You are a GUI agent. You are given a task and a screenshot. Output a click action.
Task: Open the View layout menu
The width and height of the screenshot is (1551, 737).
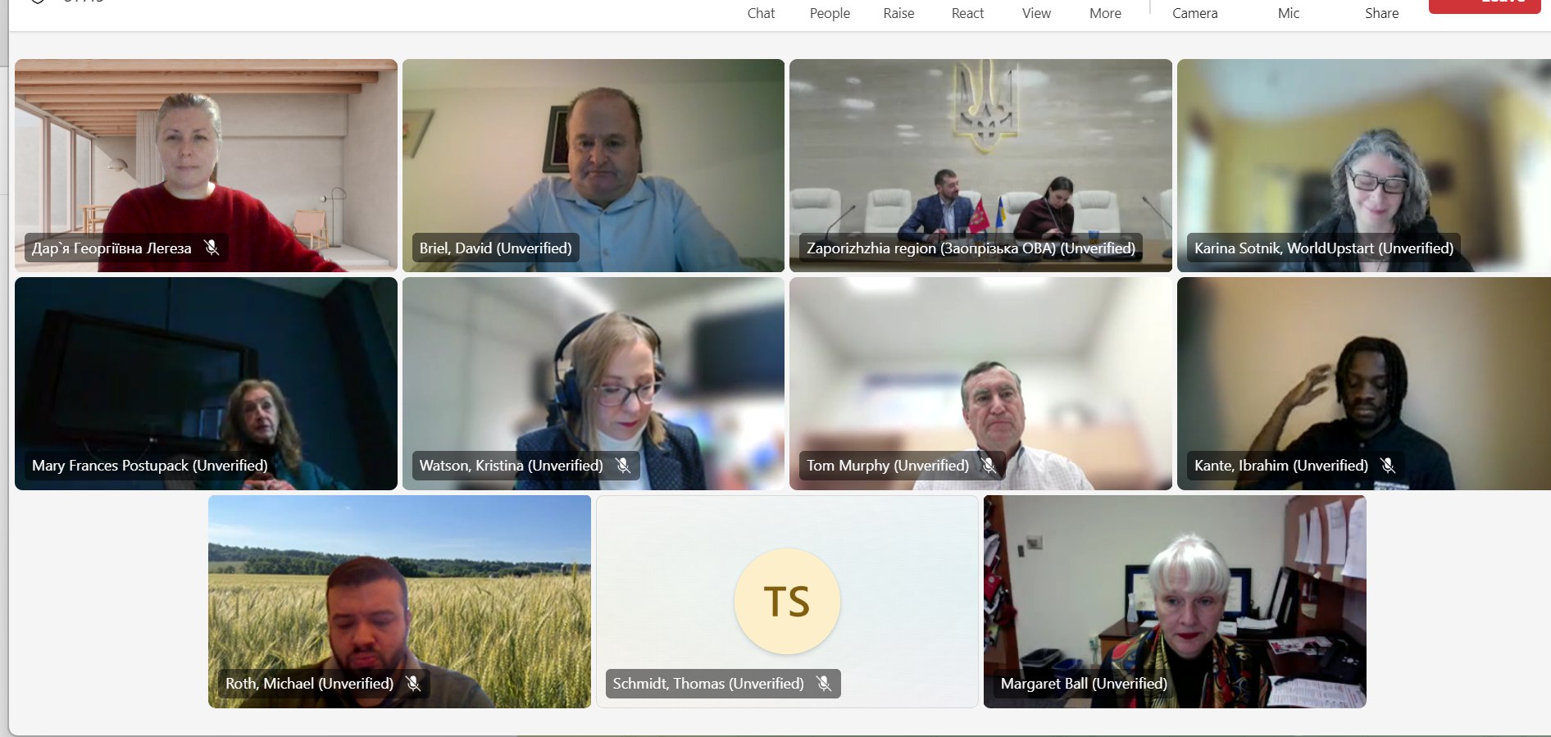click(x=1036, y=12)
